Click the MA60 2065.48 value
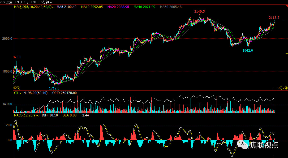288x158 pixels. [x=171, y=7]
